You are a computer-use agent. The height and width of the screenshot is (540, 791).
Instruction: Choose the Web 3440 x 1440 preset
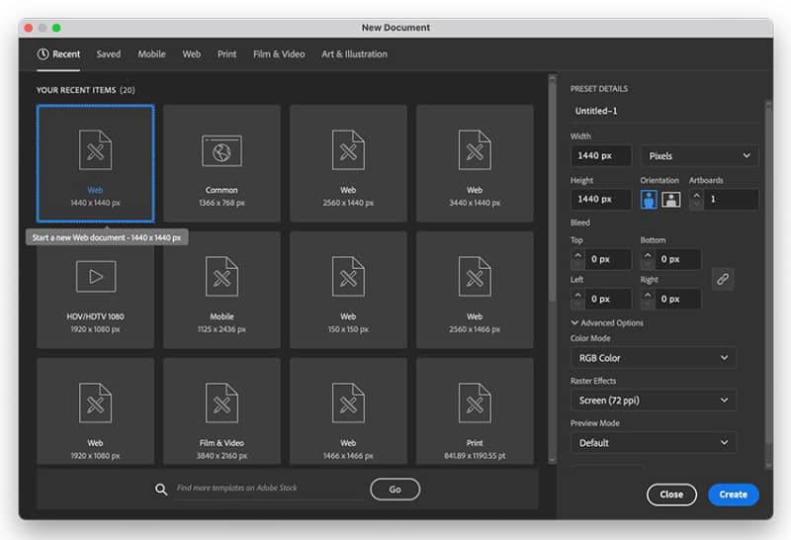pyautogui.click(x=475, y=163)
